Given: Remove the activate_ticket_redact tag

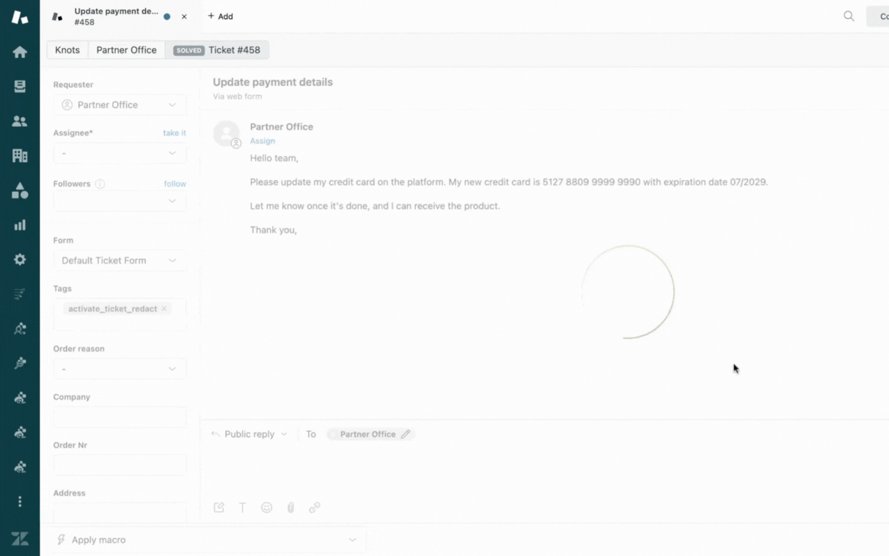Looking at the screenshot, I should click(164, 309).
